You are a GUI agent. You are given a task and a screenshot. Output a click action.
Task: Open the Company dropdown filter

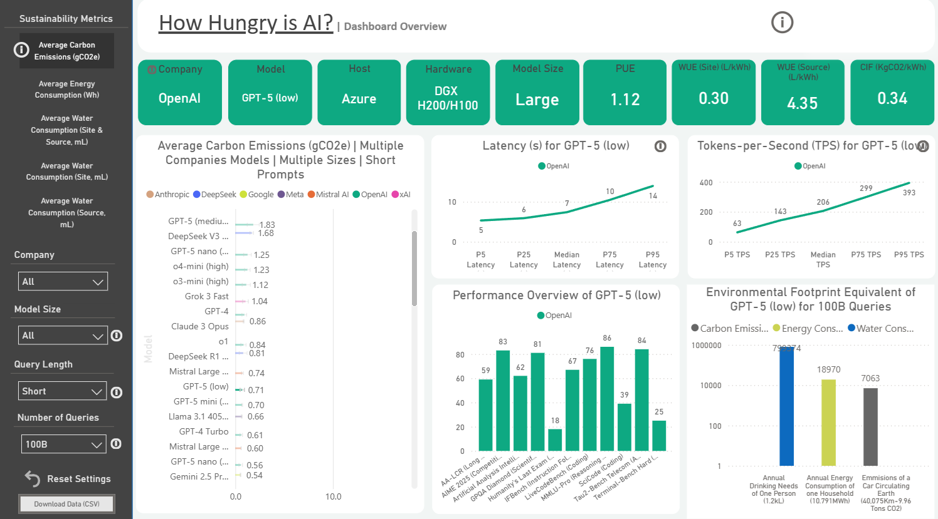[63, 282]
